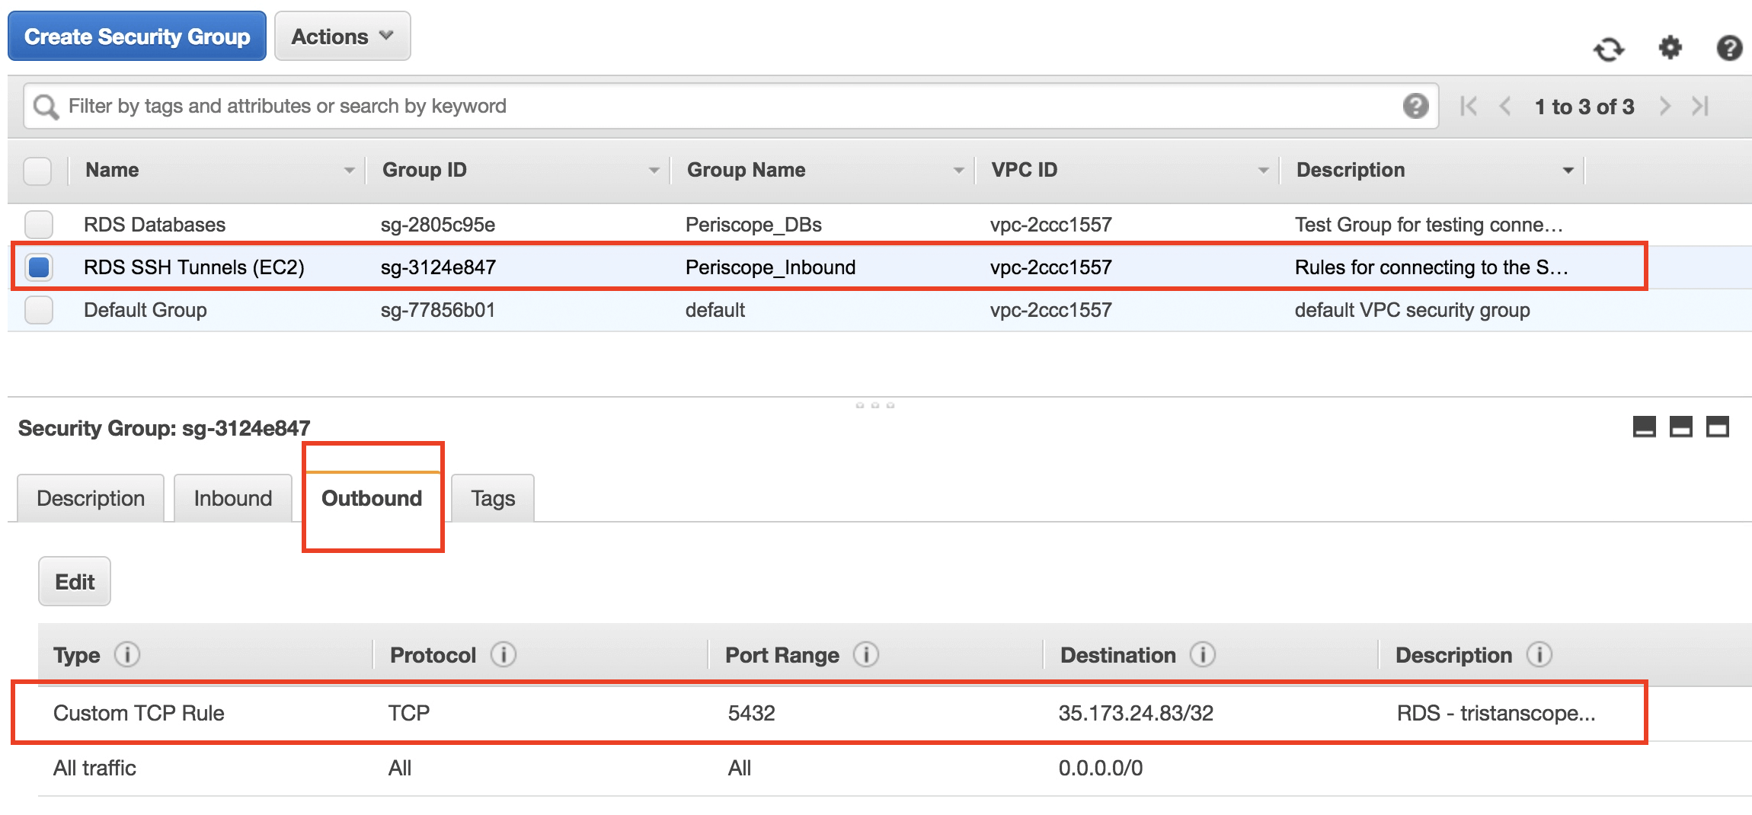Click destination 35.173.24.83/32
The image size is (1752, 815).
1136,713
